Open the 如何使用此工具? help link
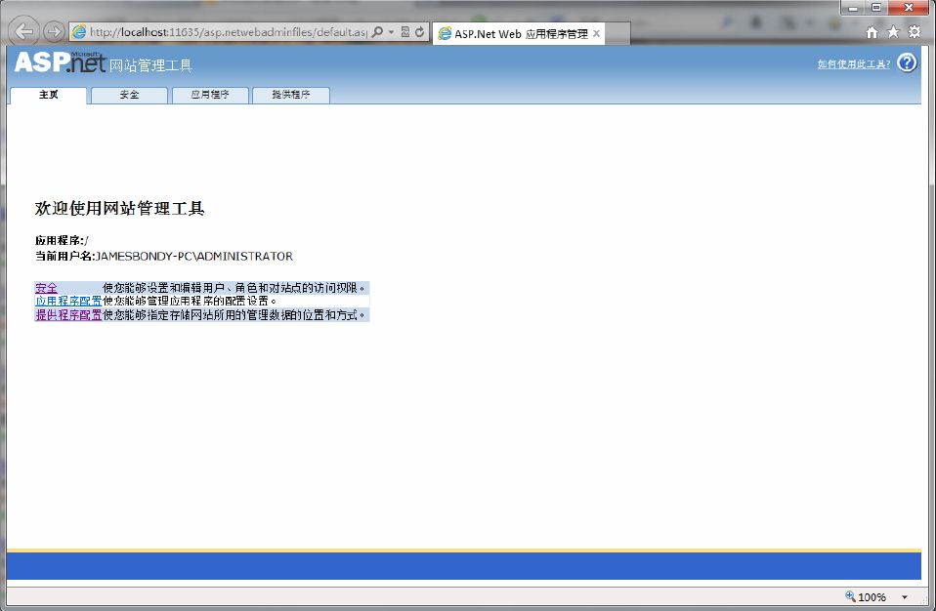 854,64
